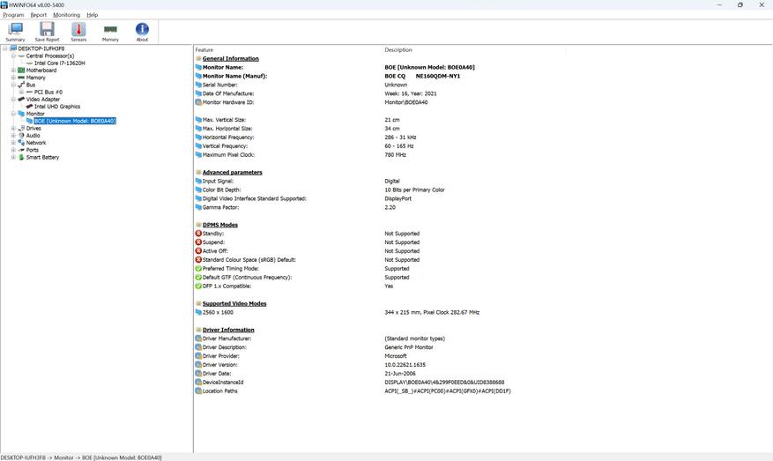Click the Save Report floppy icon
773x461 pixels.
pyautogui.click(x=47, y=32)
